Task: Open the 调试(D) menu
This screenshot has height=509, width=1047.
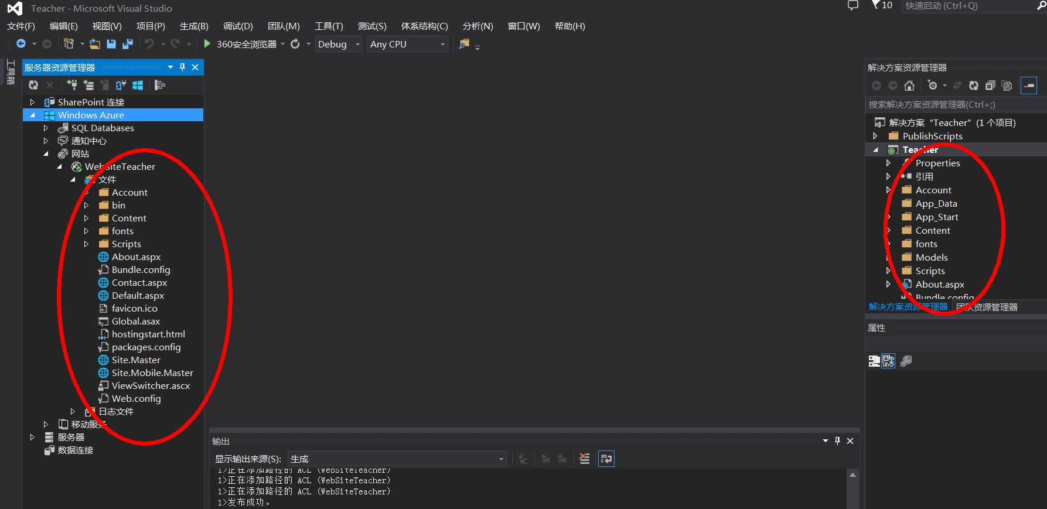Action: [x=238, y=26]
